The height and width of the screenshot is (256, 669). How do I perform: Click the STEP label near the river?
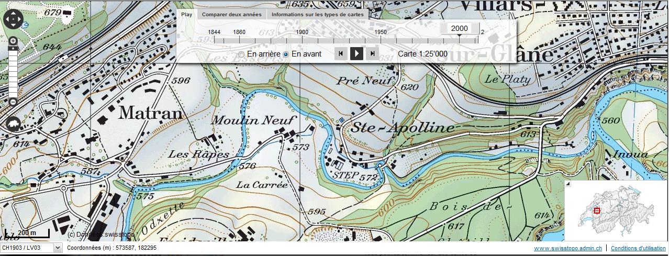pos(346,174)
